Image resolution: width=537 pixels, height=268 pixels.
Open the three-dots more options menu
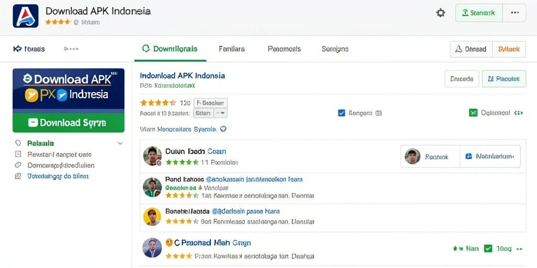[x=515, y=13]
